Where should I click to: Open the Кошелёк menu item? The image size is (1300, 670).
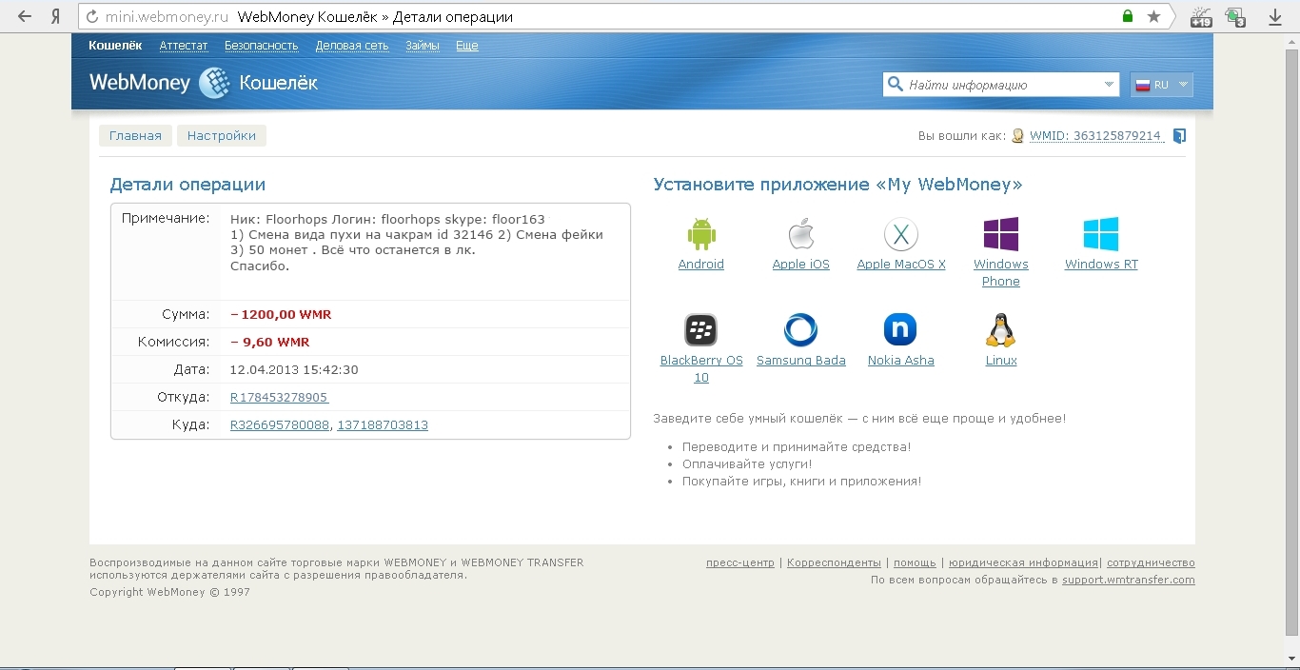click(115, 46)
